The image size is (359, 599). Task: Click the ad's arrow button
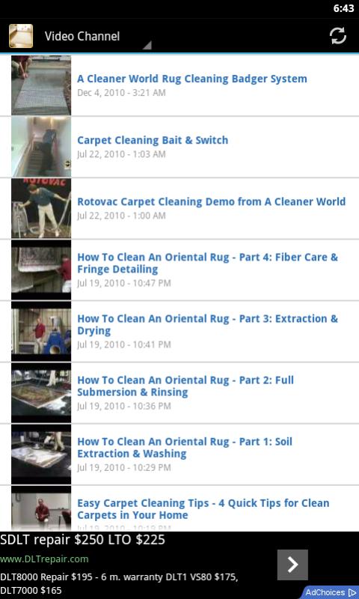(292, 565)
